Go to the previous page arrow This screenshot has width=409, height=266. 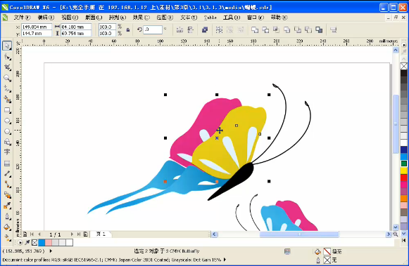[39, 234]
